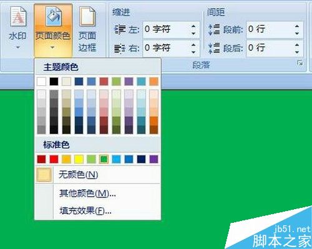Increase right indent with up arrow

pos(193,45)
